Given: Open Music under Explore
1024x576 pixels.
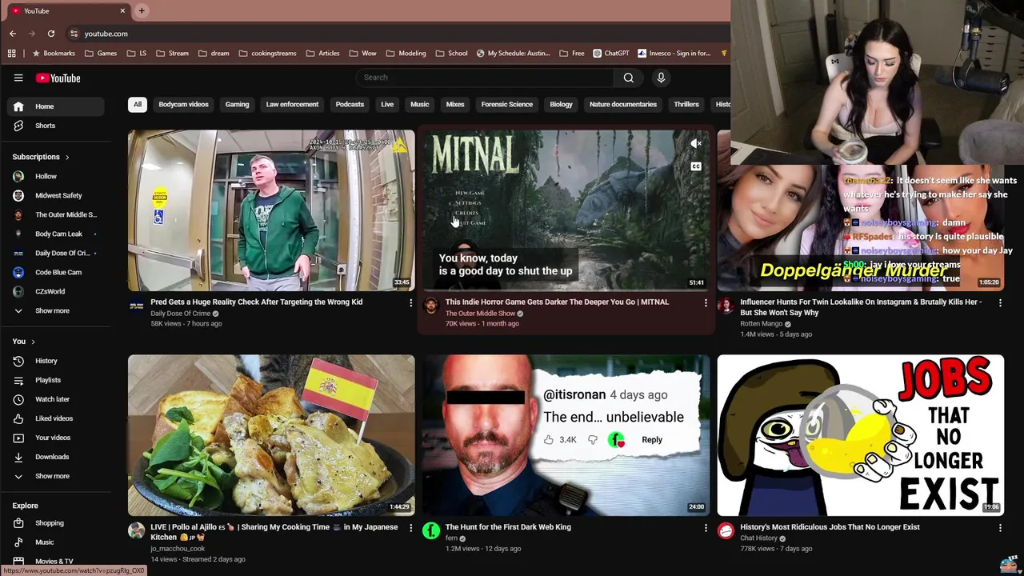Looking at the screenshot, I should 55,542.
